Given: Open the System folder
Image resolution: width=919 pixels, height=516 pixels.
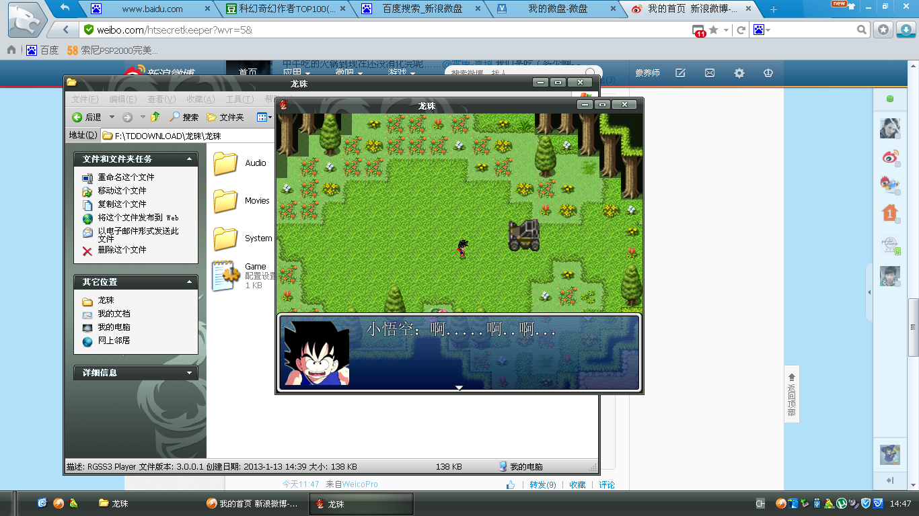Looking at the screenshot, I should click(242, 239).
